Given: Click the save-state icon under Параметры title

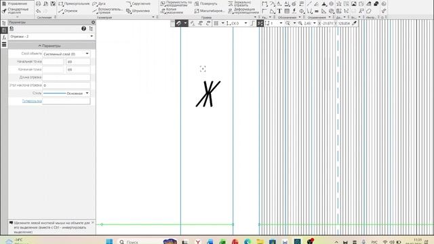Looking at the screenshot, I should point(12,28).
